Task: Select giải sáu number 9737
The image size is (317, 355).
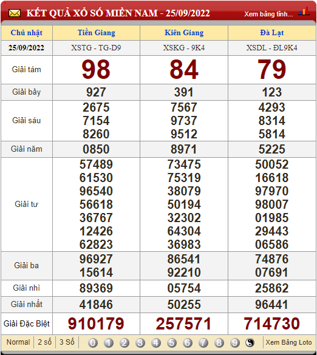Action: coord(184,121)
